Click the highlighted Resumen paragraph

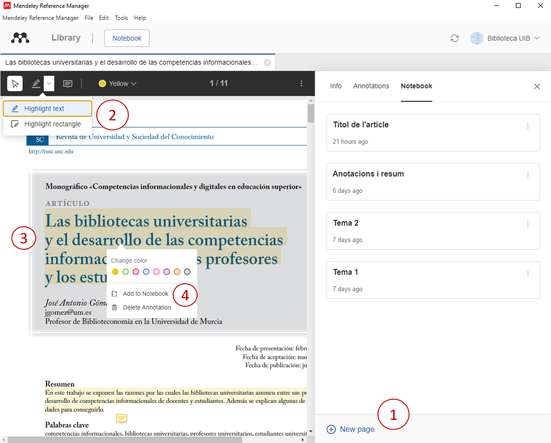pyautogui.click(x=176, y=401)
